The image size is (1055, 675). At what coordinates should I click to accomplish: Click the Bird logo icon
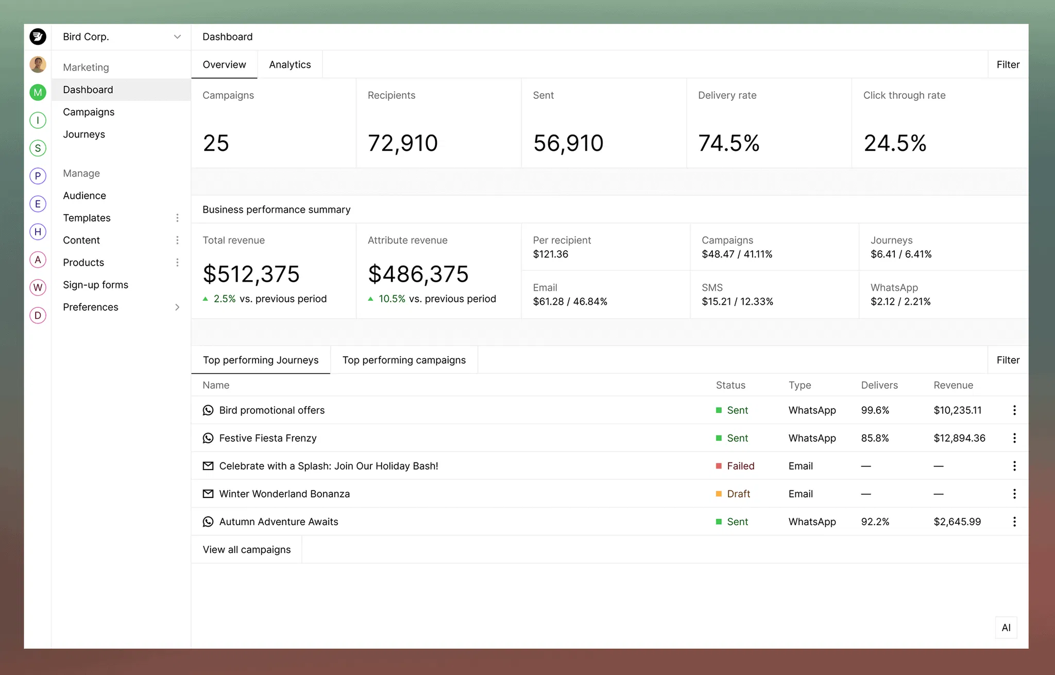[38, 37]
